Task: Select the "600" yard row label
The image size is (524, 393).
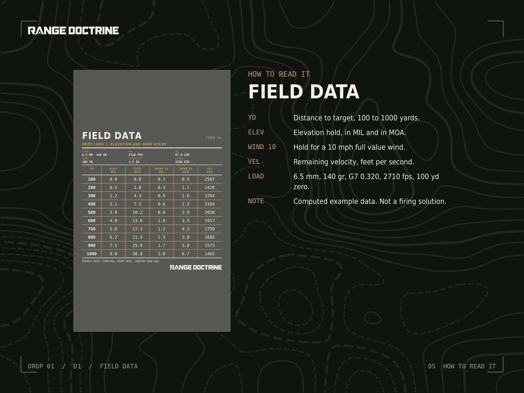Action: coord(92,220)
